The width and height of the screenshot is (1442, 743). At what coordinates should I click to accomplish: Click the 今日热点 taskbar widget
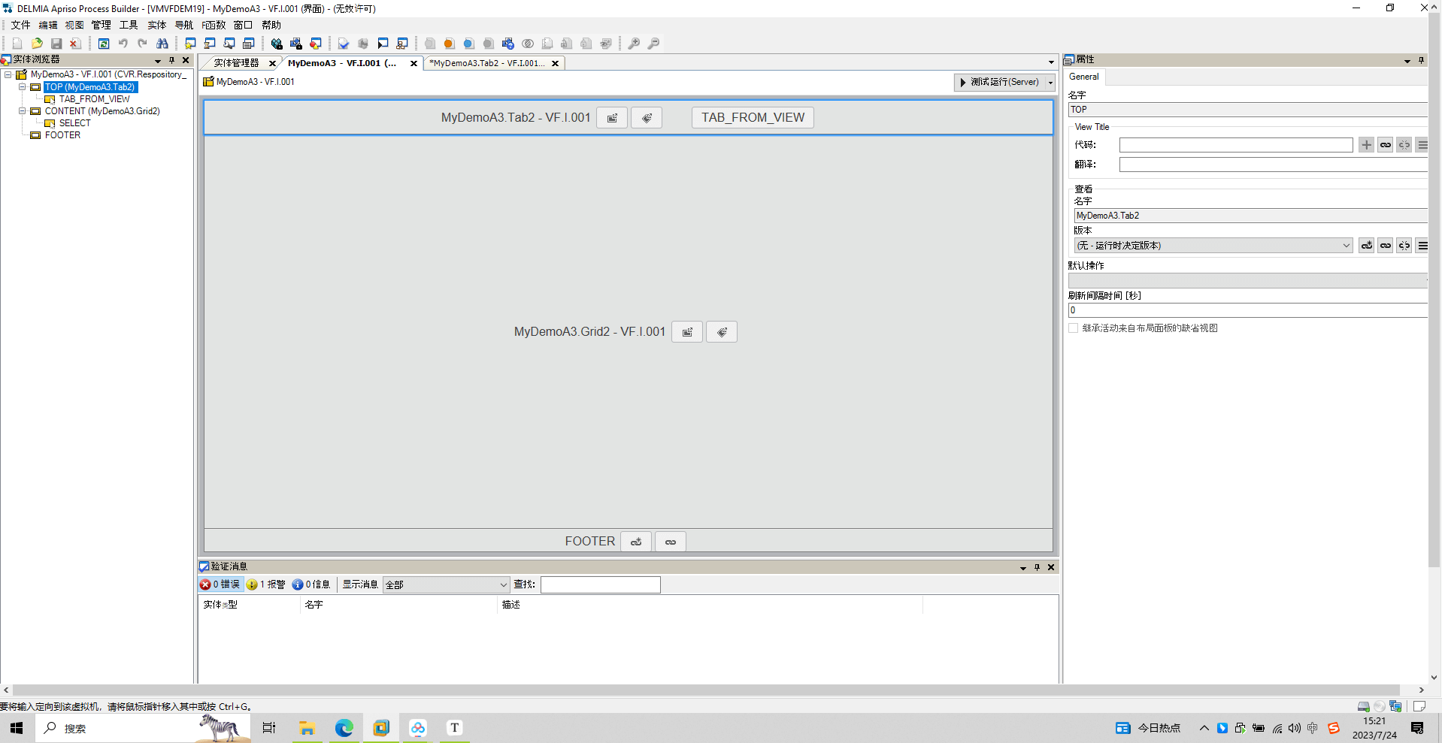point(1148,728)
